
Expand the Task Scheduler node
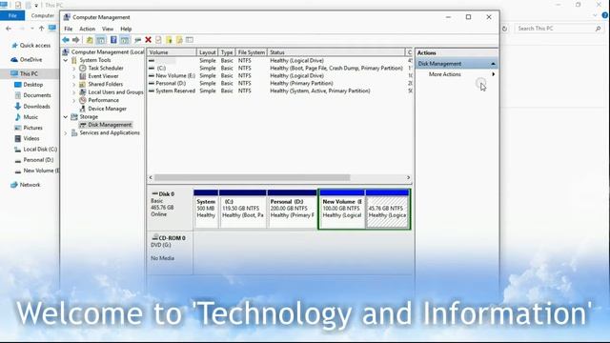click(74, 69)
